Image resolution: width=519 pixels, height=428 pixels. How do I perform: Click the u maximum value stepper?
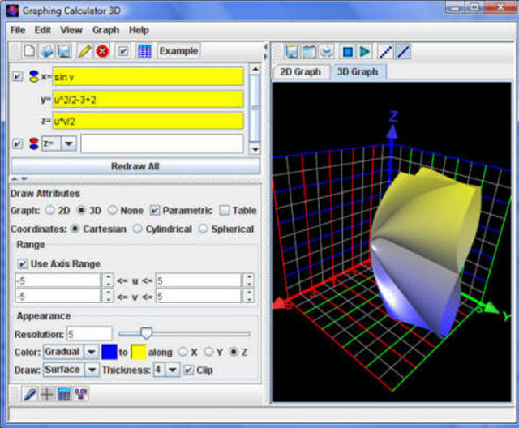click(x=249, y=280)
